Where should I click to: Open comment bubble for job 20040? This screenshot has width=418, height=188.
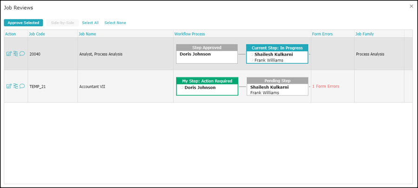click(22, 54)
